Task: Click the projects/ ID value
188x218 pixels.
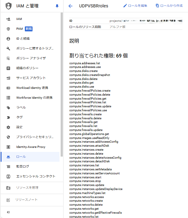Action: click(x=146, y=21)
